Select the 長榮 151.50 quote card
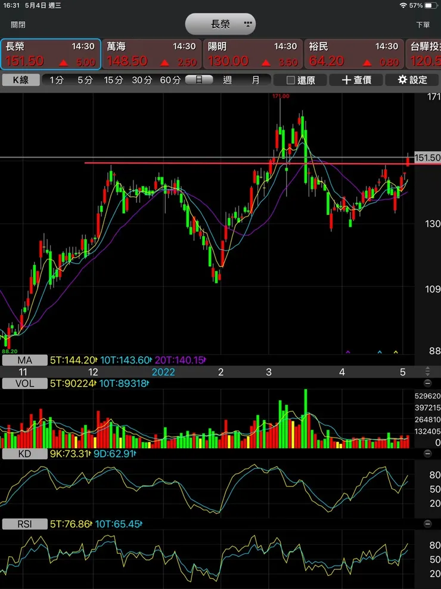 click(51, 54)
